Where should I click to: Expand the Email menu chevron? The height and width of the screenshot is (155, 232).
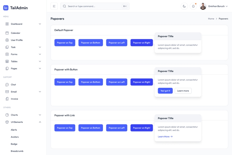click(40, 92)
